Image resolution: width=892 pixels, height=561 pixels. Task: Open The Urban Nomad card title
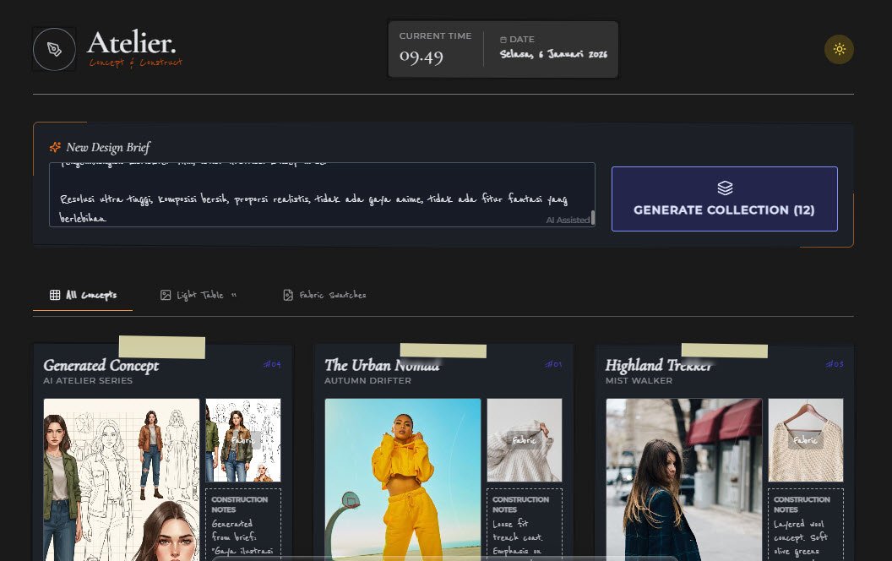tap(383, 365)
